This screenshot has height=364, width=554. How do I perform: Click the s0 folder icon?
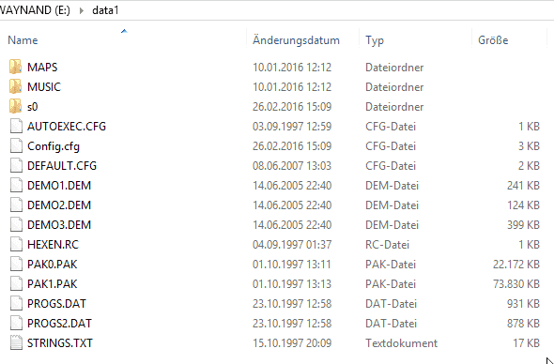(16, 107)
